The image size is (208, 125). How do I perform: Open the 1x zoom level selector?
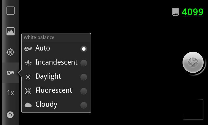coord(10,93)
